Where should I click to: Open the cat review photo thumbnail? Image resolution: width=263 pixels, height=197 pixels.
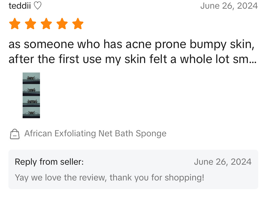click(x=31, y=95)
